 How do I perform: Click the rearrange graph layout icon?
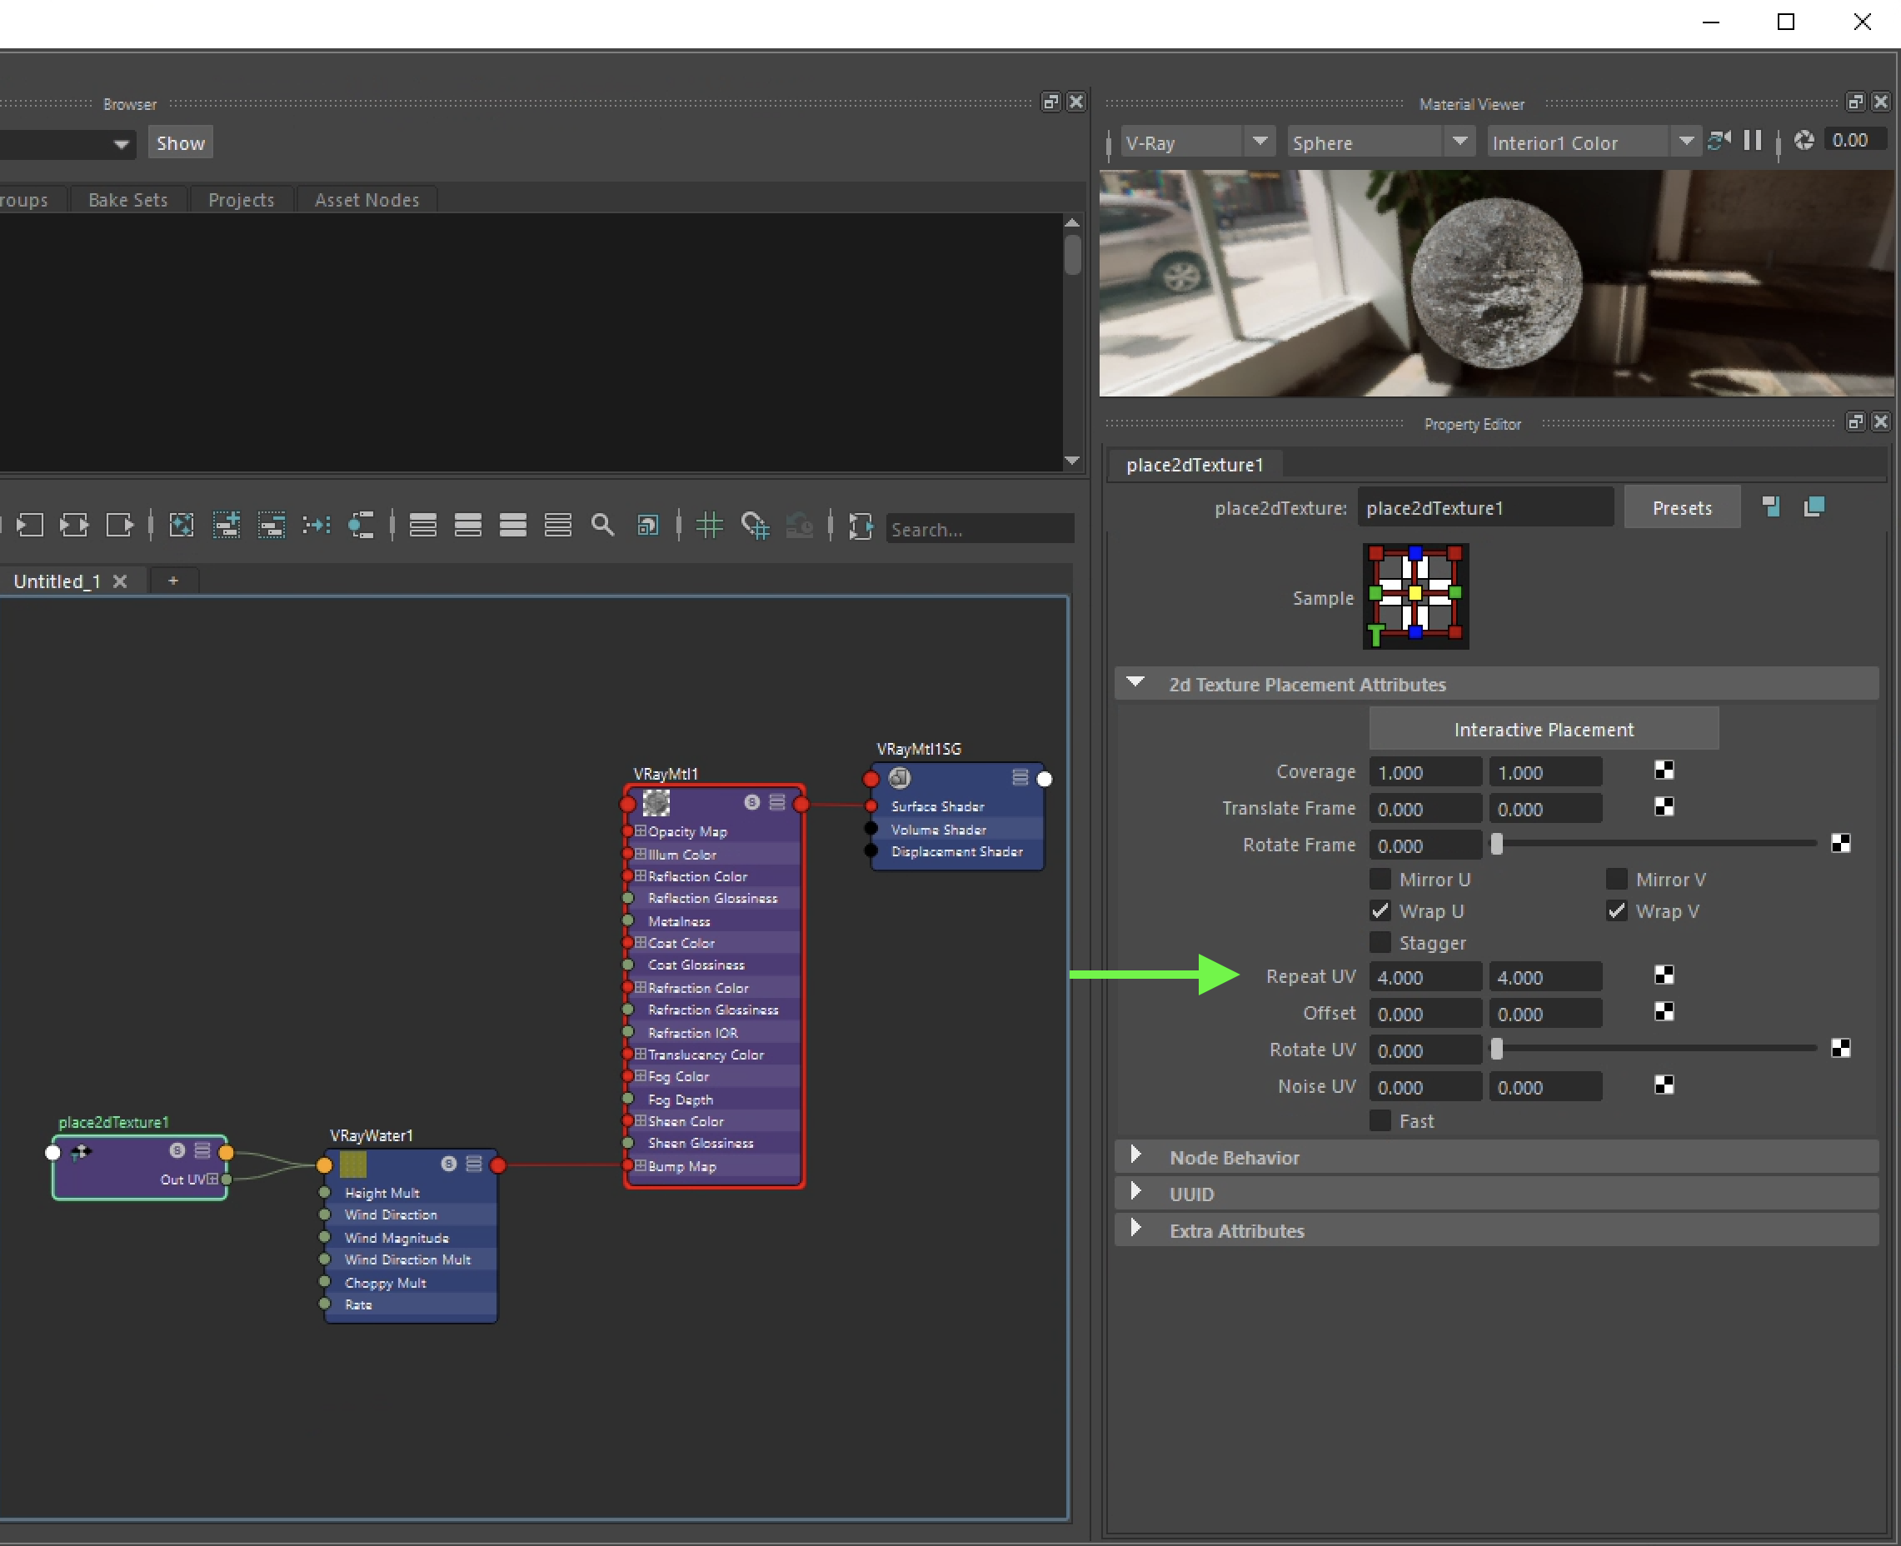pyautogui.click(x=316, y=526)
